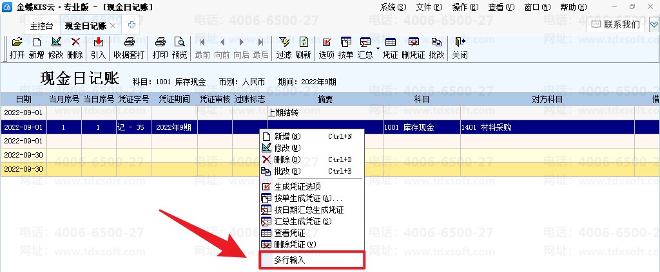This screenshot has width=660, height=272.
Task: Click the 1401 材料采购 cell
Action: point(547,127)
